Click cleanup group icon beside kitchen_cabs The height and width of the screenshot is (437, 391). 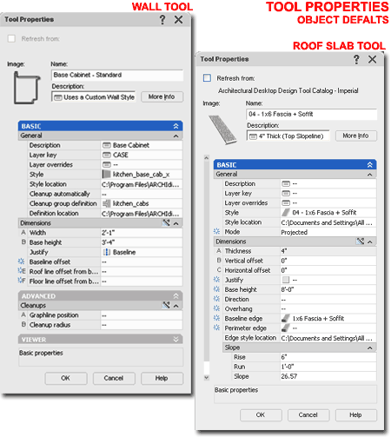point(106,203)
